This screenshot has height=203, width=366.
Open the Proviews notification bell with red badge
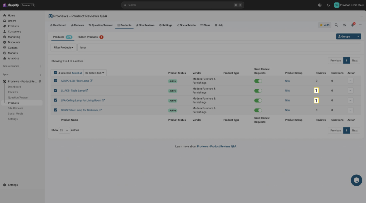[x=352, y=25]
